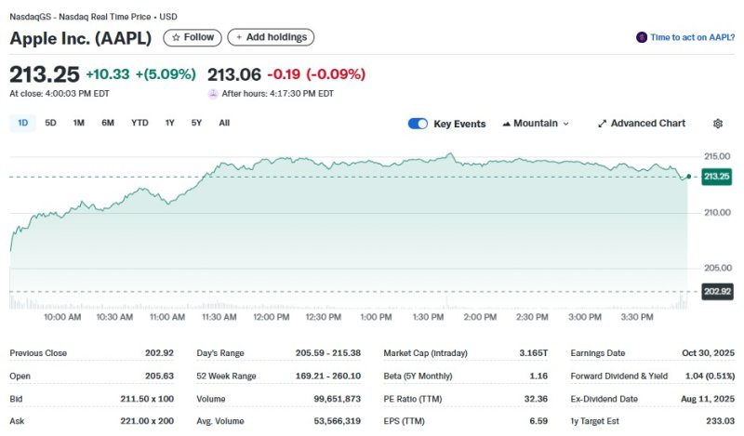Click the star icon in Follow
Viewport: 744px width, 436px height.
(176, 37)
